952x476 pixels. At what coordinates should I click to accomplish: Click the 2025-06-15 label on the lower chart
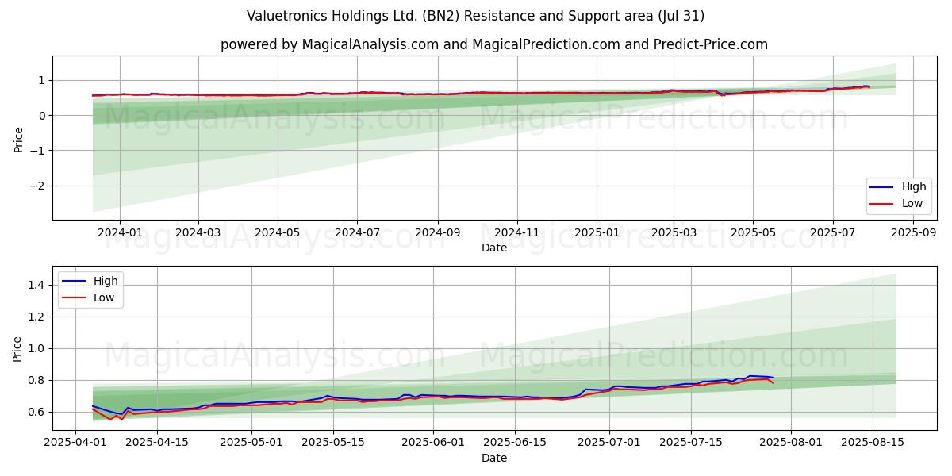tap(513, 444)
